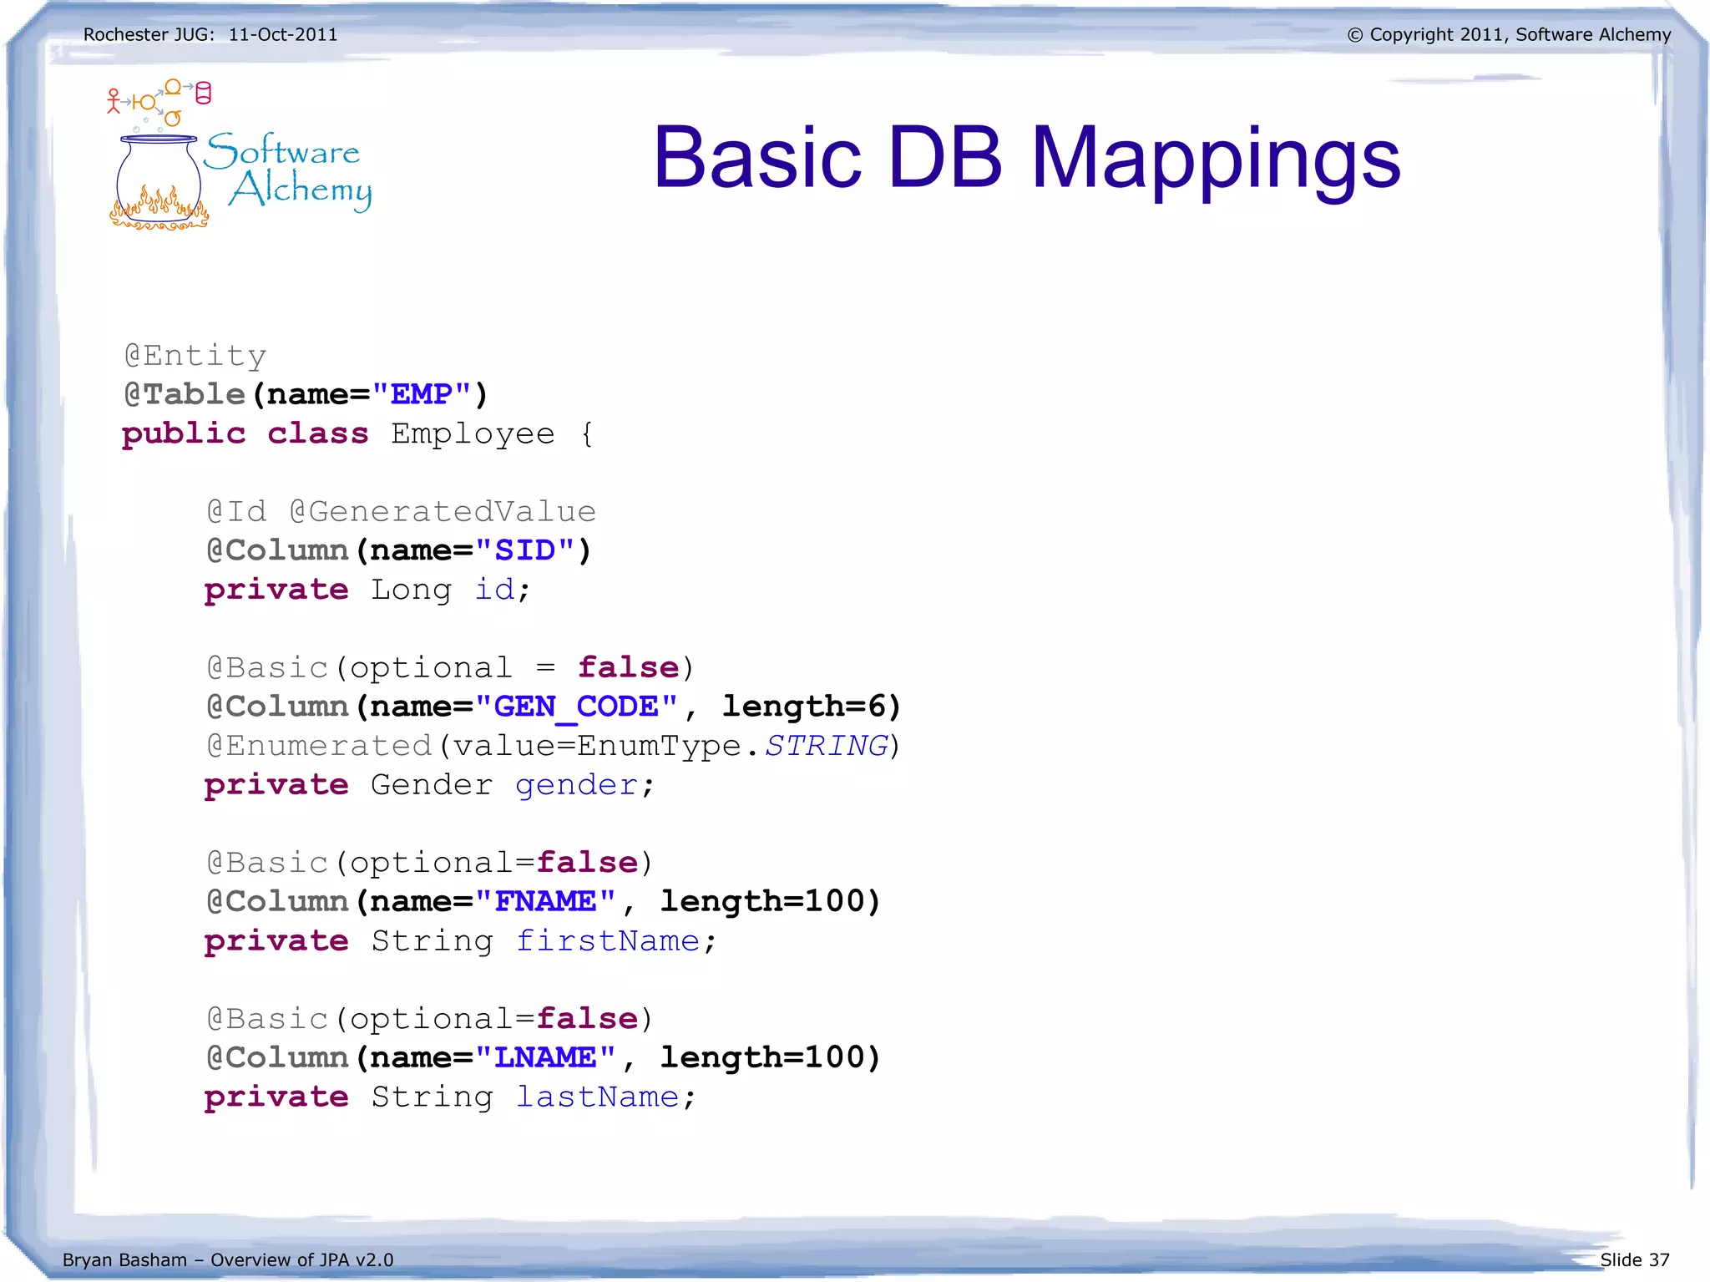Click the '@Column(name="GEN_CODE", length=6)' line
The height and width of the screenshot is (1282, 1710).
pos(554,707)
